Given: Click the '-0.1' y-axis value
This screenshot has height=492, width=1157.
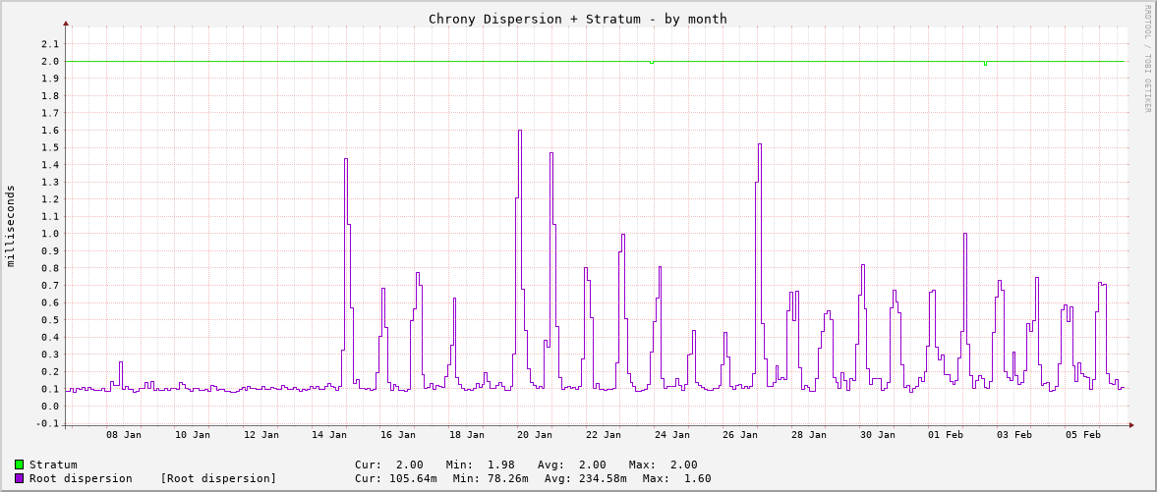Looking at the screenshot, I should coord(46,423).
